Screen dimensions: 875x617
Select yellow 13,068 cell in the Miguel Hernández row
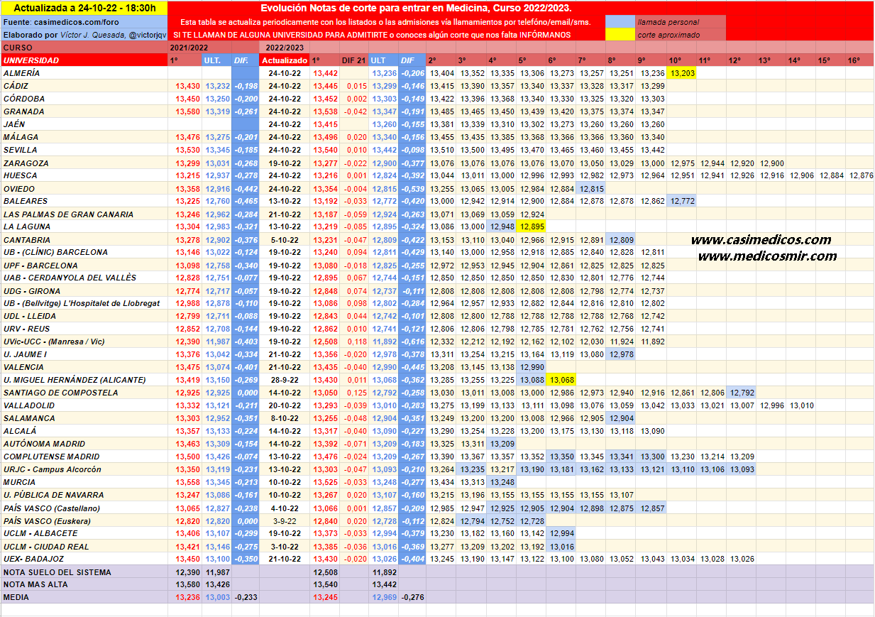pos(561,380)
